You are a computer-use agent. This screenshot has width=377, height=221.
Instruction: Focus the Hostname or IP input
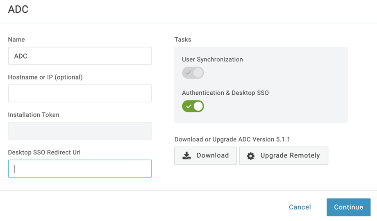pos(80,94)
